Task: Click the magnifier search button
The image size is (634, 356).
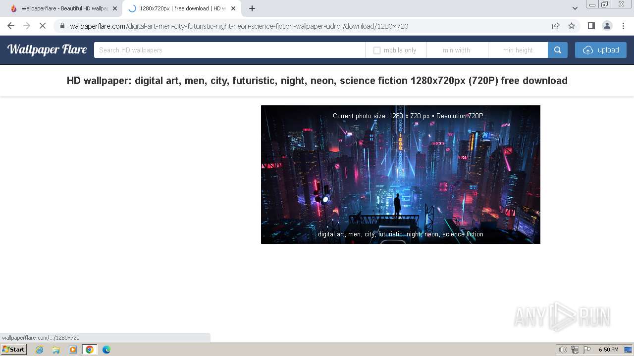Action: point(558,50)
